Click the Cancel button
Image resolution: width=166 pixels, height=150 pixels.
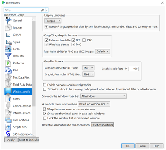(142, 146)
